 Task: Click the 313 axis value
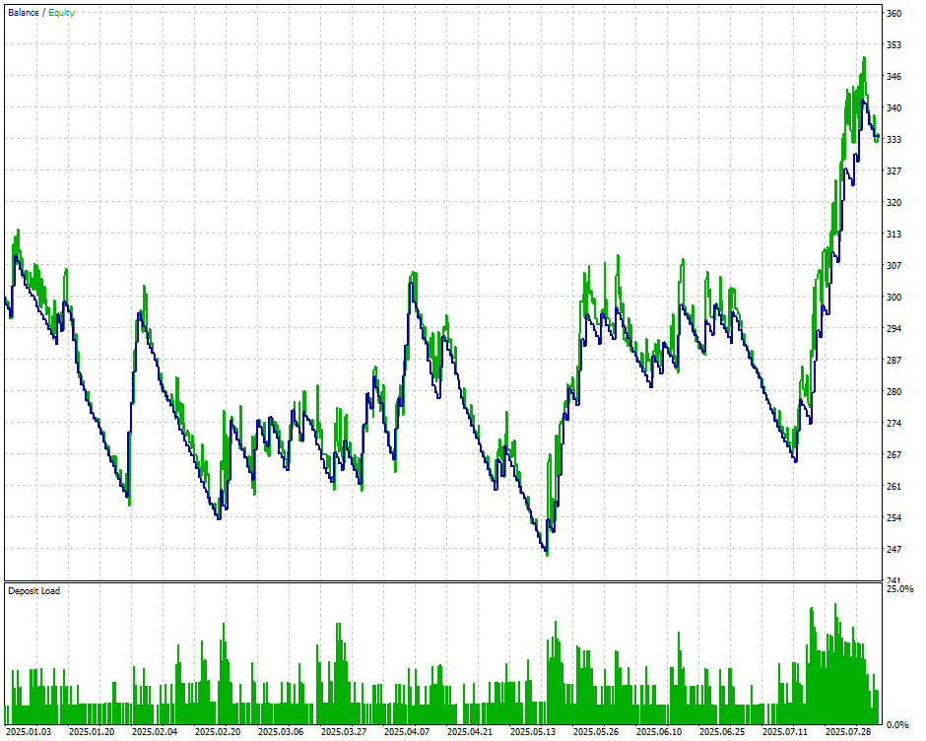tap(894, 234)
